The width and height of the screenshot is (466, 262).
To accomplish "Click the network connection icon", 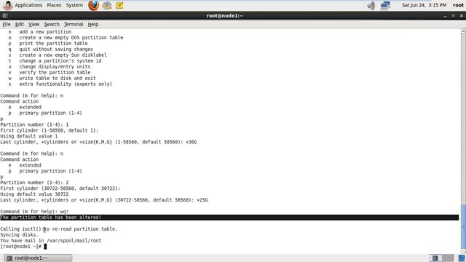I will (x=385, y=5).
